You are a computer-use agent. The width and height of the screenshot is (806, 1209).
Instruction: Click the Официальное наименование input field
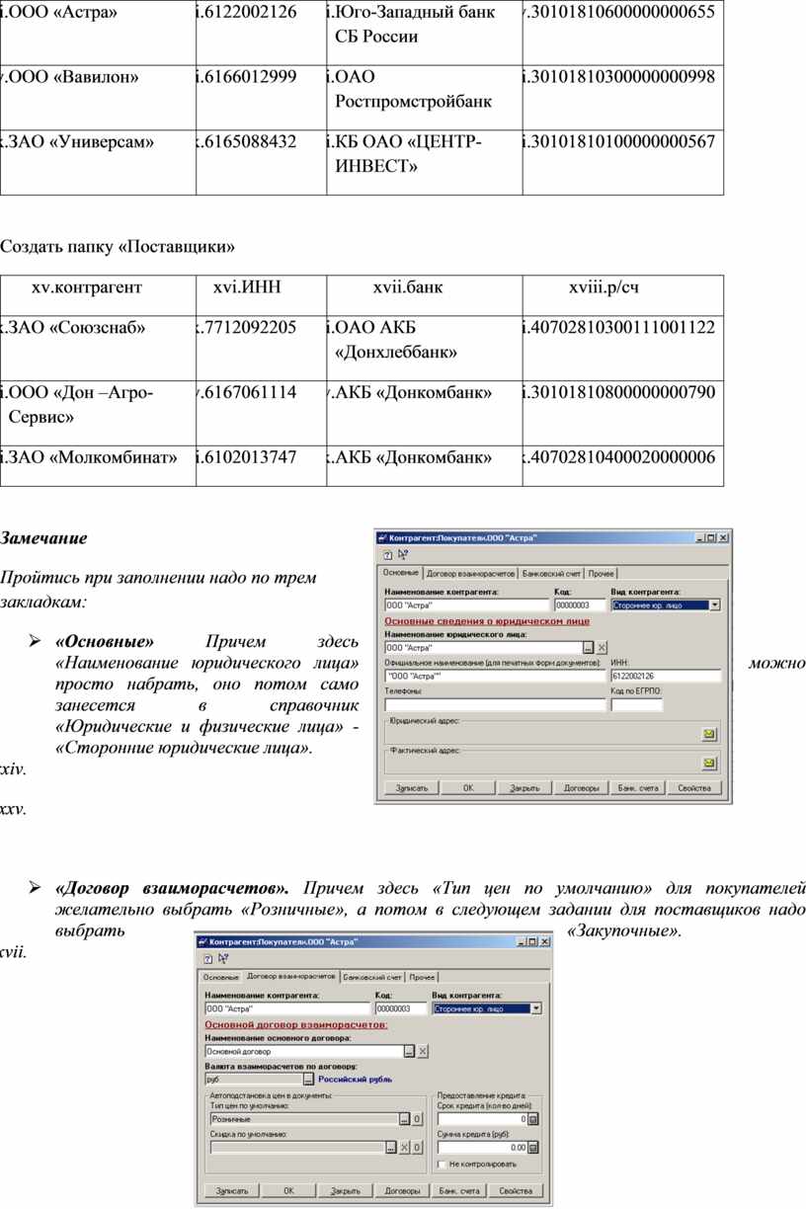[x=494, y=676]
